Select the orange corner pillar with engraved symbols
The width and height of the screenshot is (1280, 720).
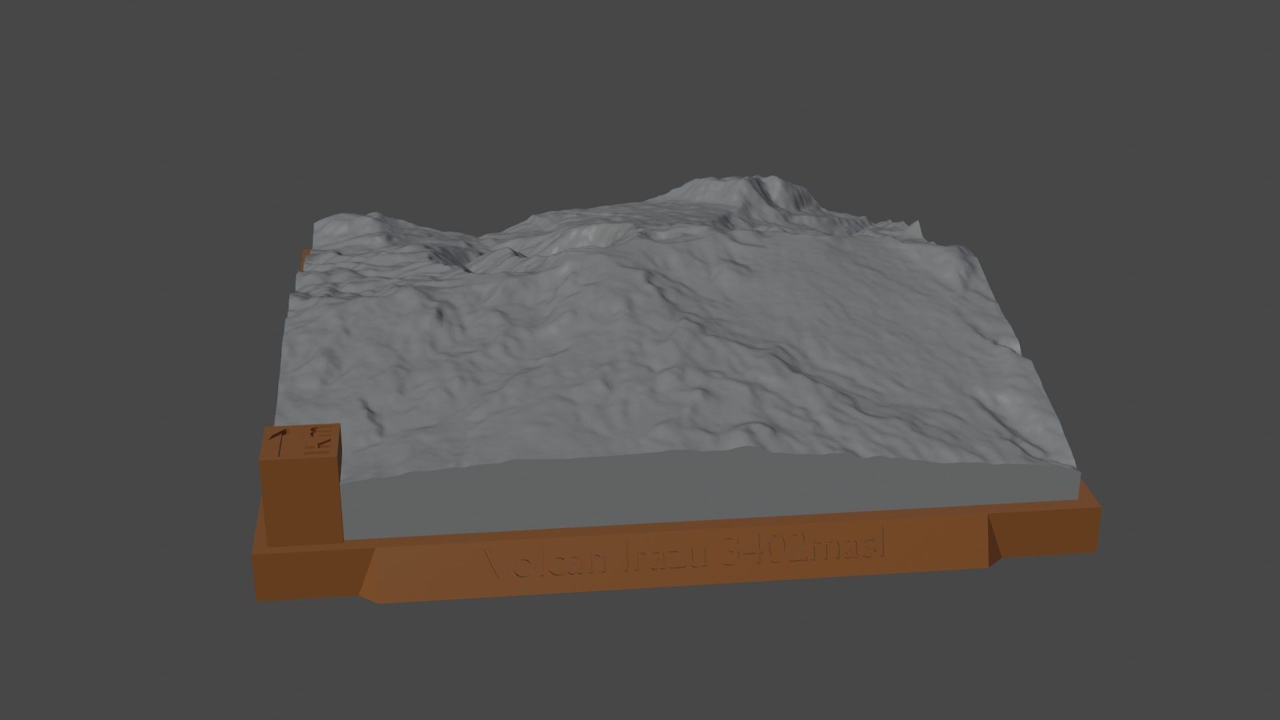(301, 484)
